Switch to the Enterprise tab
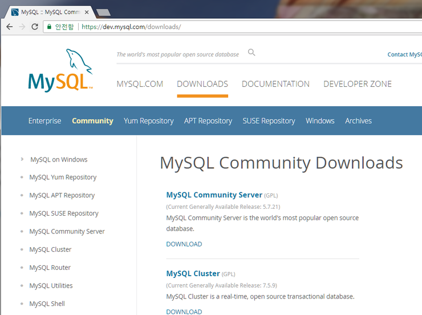The height and width of the screenshot is (315, 422). click(x=44, y=121)
